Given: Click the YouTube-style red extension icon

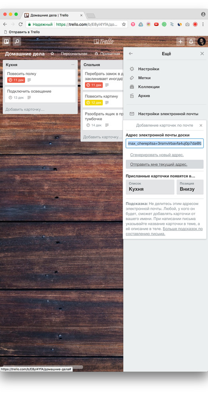Looking at the screenshot, I should 156,24.
